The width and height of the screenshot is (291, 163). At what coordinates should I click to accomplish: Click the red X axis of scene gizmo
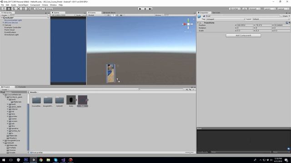click(185, 24)
